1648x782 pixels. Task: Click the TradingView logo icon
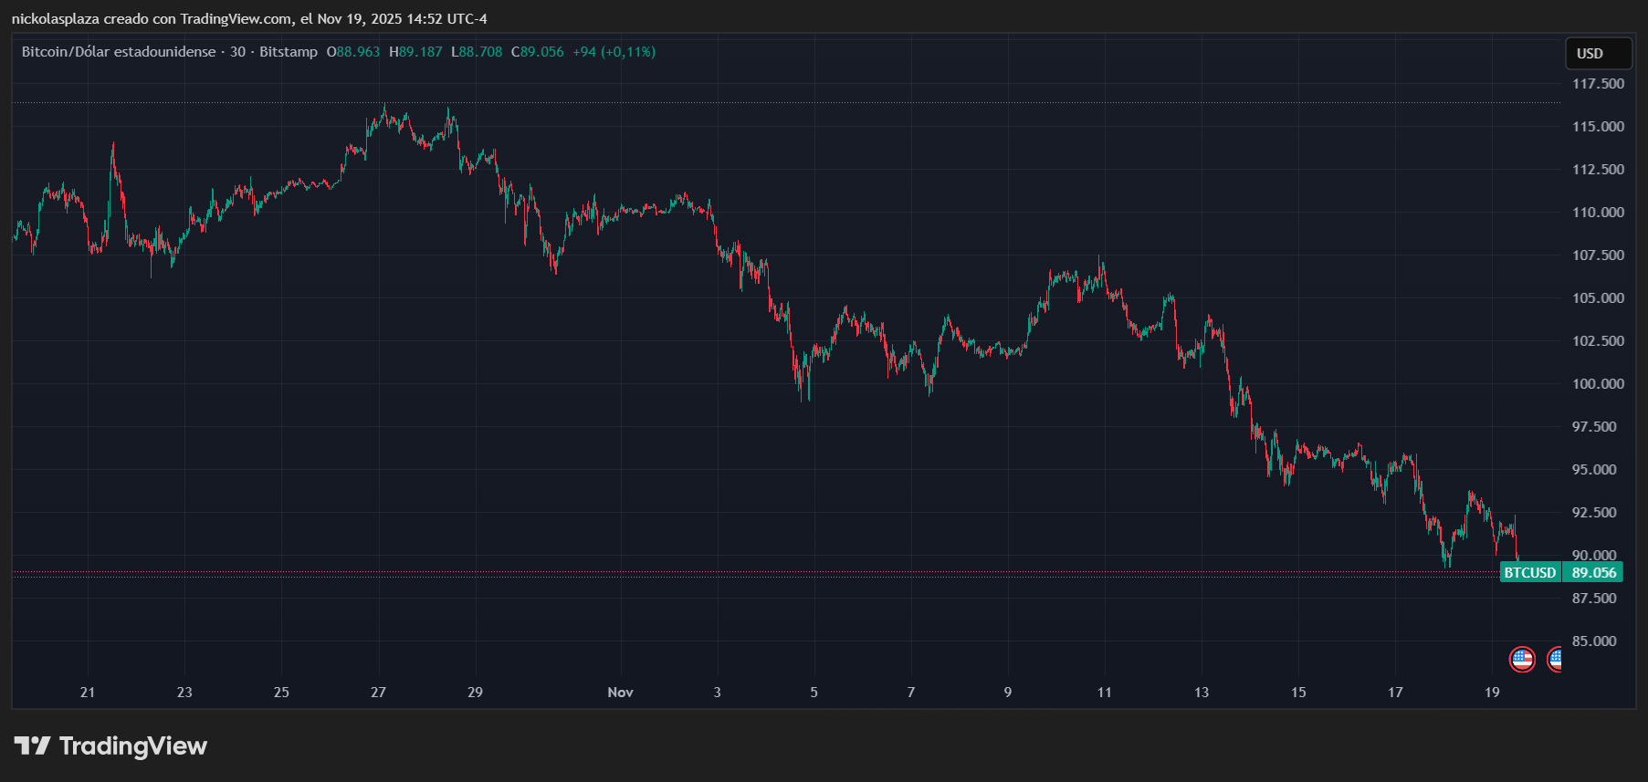pyautogui.click(x=32, y=746)
